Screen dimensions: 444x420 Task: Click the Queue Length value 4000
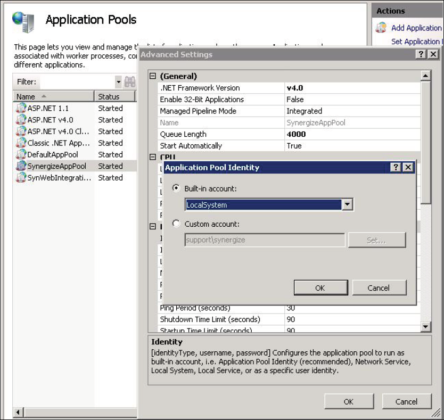[296, 134]
